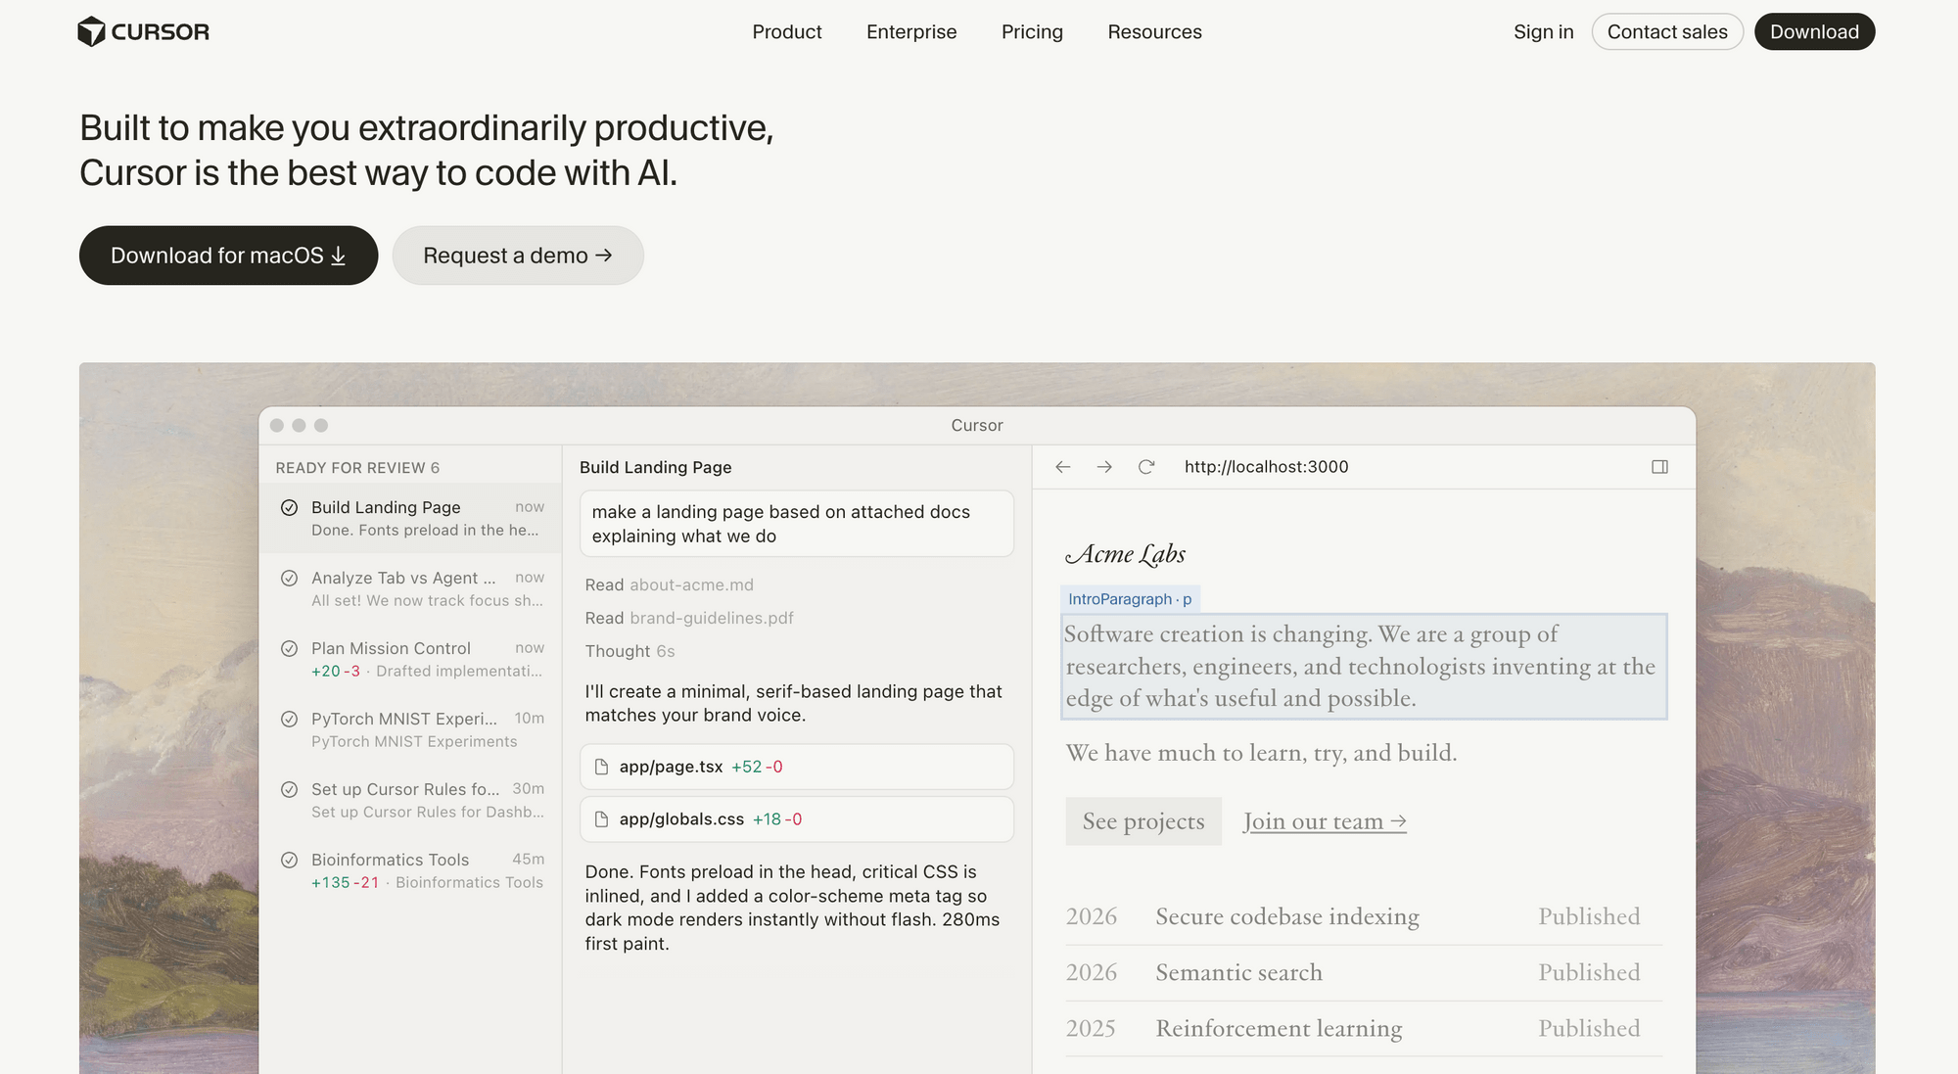This screenshot has height=1074, width=1958.
Task: Click the forward arrow in the preview browser
Action: 1104,467
